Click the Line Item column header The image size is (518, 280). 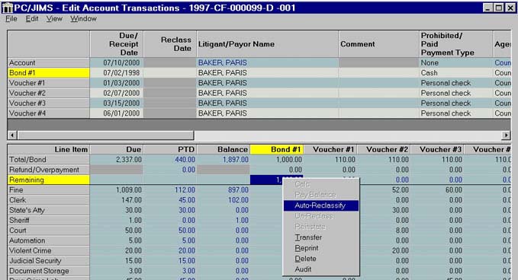point(49,150)
